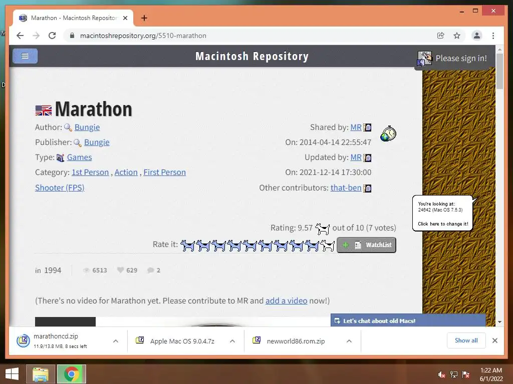Viewport: 513px width, 384px height.
Task: Click Chrome icon in taskbar
Action: (x=72, y=374)
